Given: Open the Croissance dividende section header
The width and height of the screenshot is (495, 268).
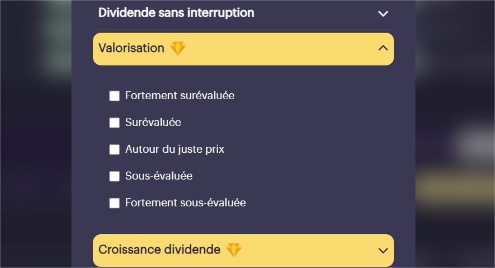Looking at the screenshot, I should tap(243, 250).
